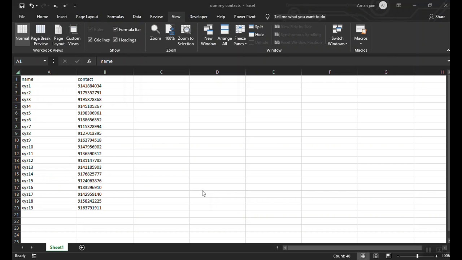Expand the formula bar chevron
This screenshot has height=260, width=462.
coord(448,61)
